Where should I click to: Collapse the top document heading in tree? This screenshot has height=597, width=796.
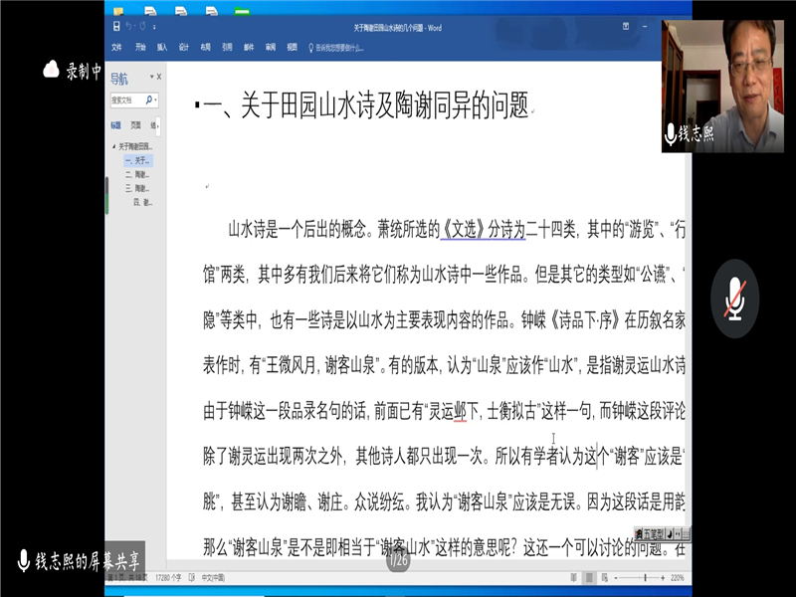[113, 146]
